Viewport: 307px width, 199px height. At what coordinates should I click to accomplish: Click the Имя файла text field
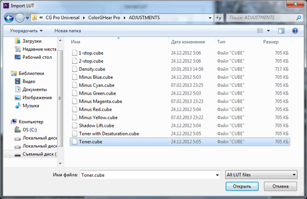pyautogui.click(x=150, y=175)
